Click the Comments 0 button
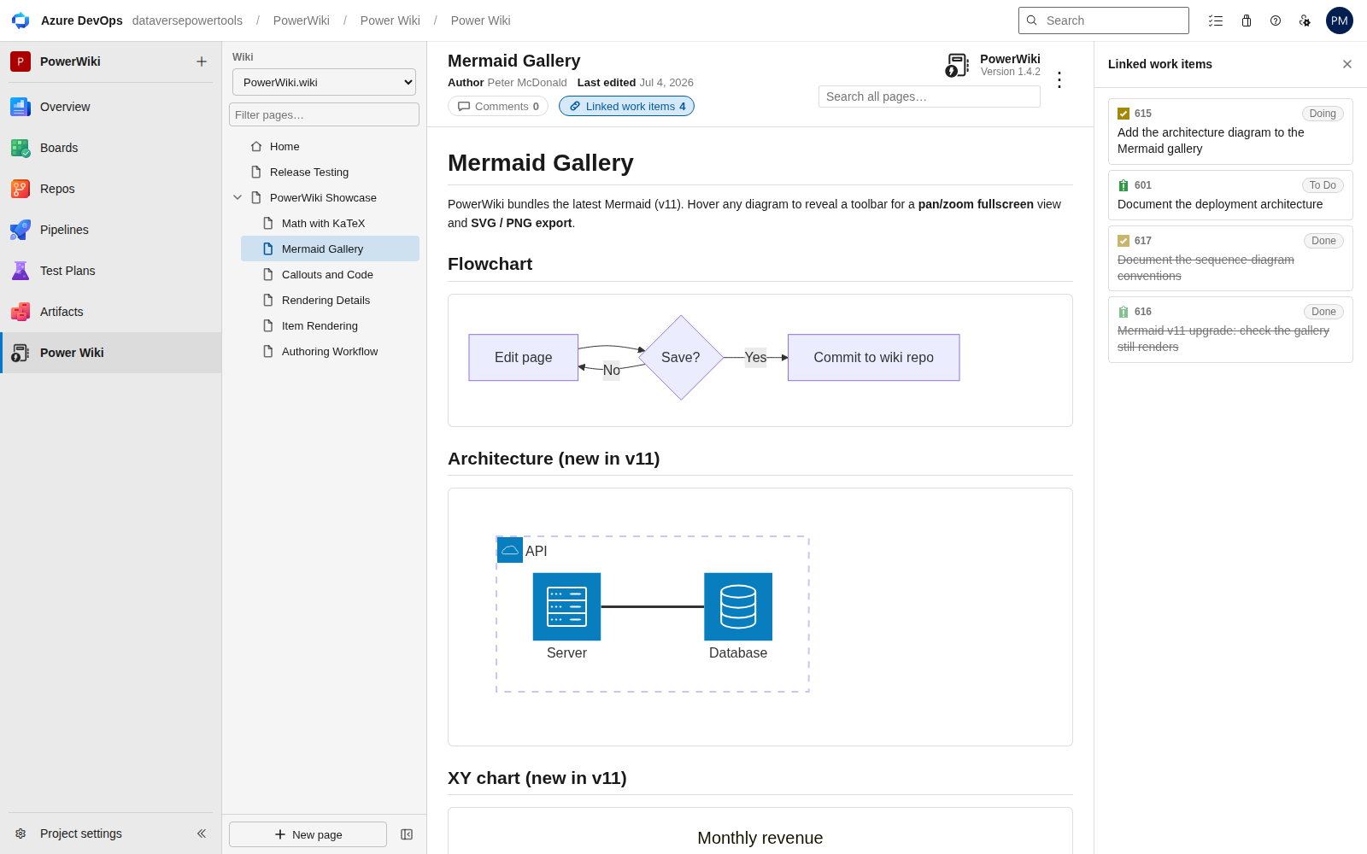 [x=498, y=106]
